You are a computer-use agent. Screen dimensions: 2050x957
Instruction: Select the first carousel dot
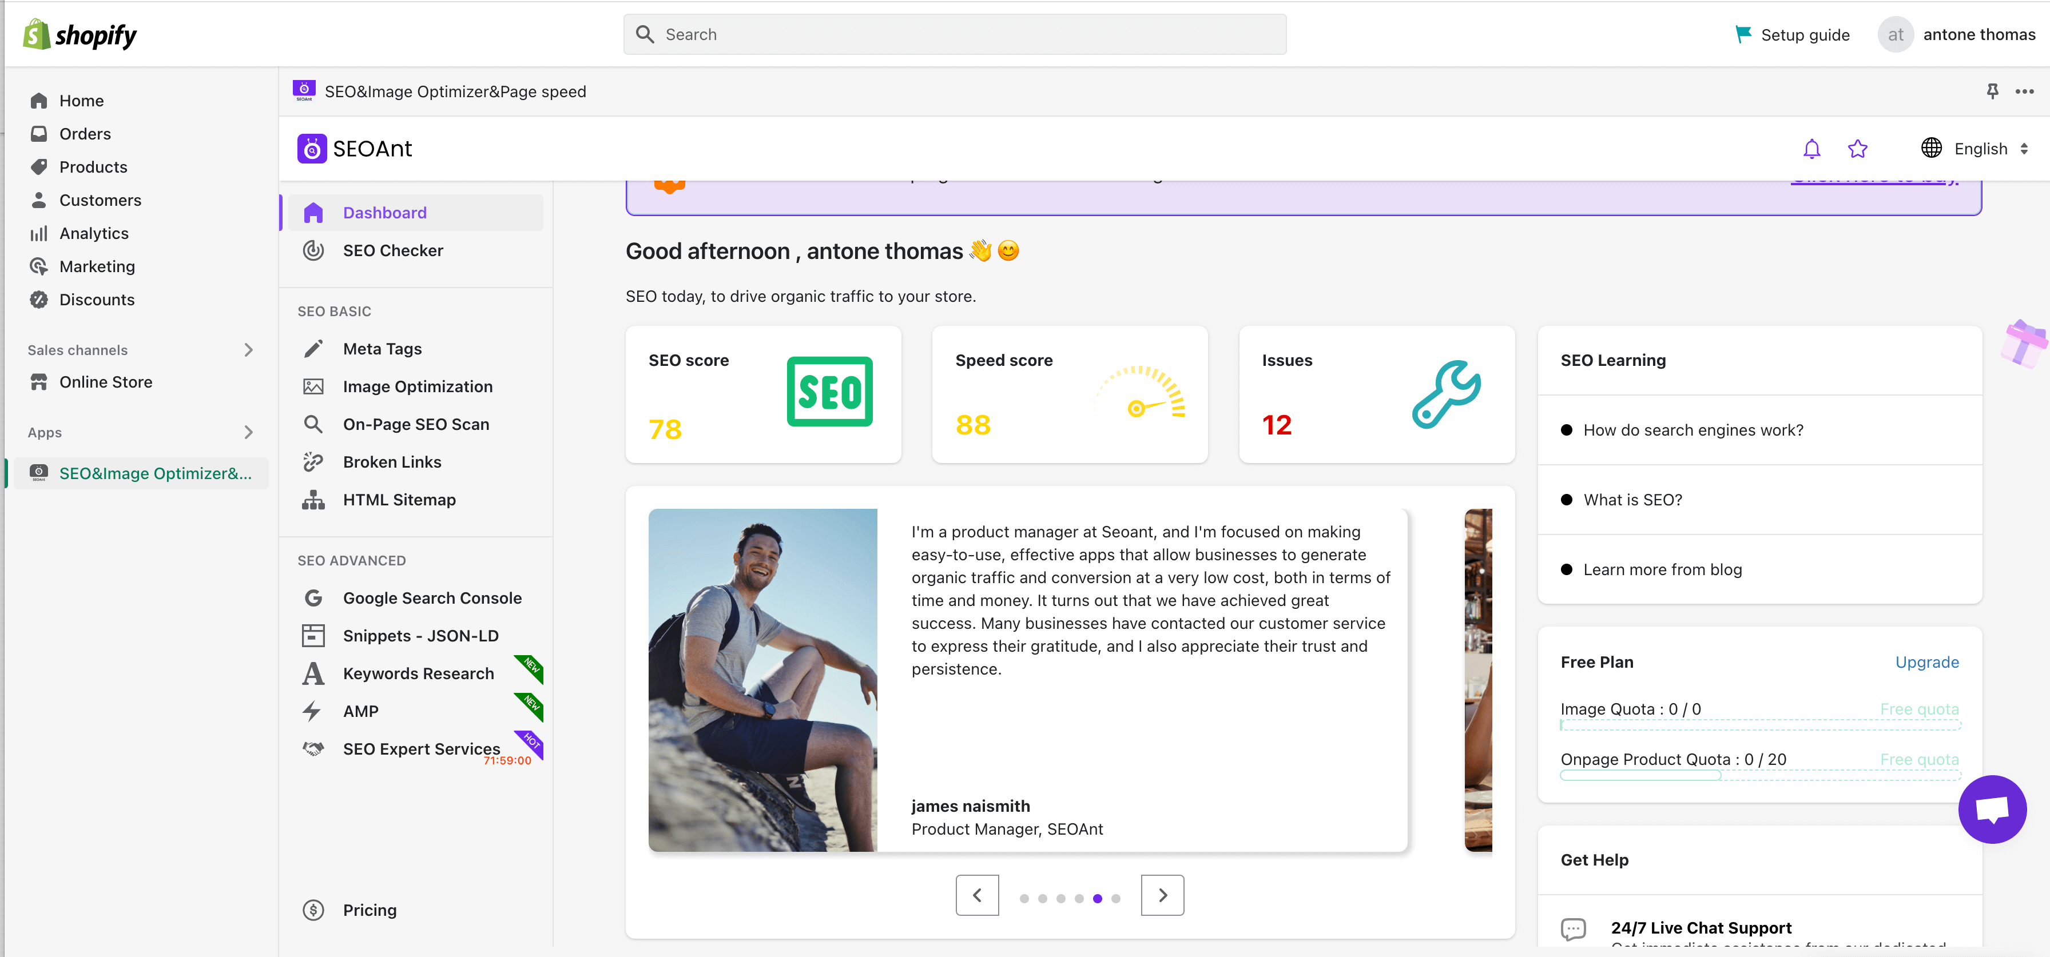pyautogui.click(x=1023, y=898)
